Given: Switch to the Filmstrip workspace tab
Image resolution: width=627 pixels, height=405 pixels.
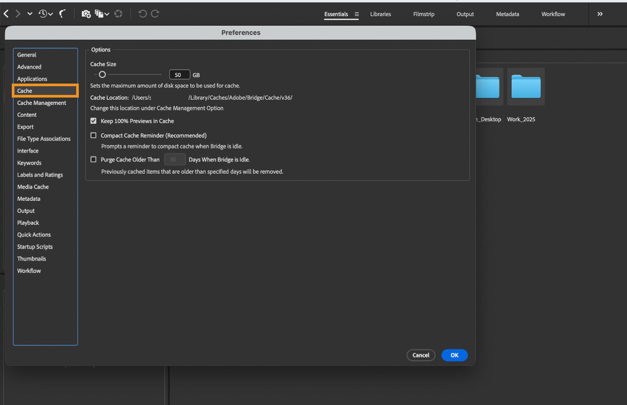Looking at the screenshot, I should tap(423, 14).
